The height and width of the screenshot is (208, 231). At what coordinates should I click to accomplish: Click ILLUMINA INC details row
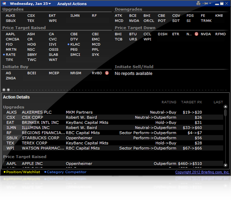113,128
